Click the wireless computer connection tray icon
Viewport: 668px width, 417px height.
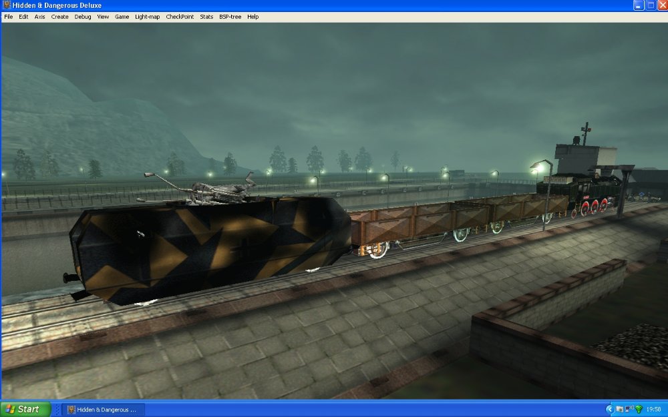(x=629, y=410)
